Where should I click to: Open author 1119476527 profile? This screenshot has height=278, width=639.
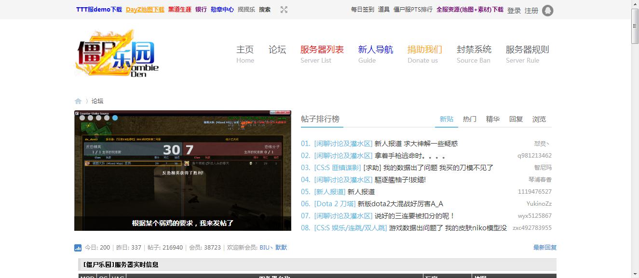point(535,192)
